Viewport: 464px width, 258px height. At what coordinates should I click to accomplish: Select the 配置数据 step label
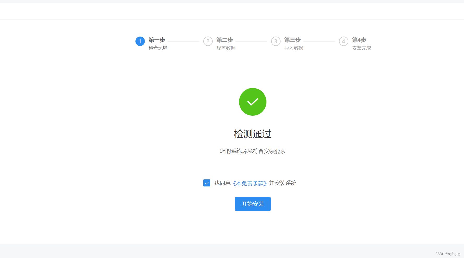(x=226, y=48)
